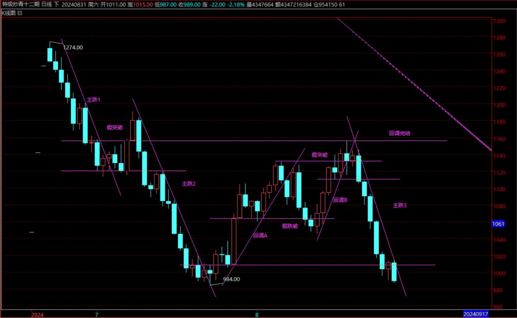The image size is (517, 318).
Task: Click the volume 量4347664
Action: coord(260,5)
